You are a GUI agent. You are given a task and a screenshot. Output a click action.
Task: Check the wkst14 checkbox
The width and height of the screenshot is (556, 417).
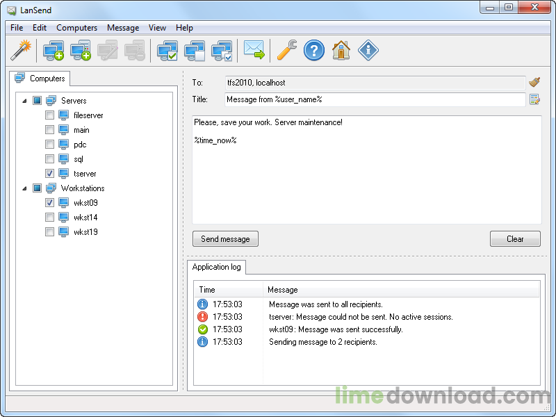coord(49,217)
